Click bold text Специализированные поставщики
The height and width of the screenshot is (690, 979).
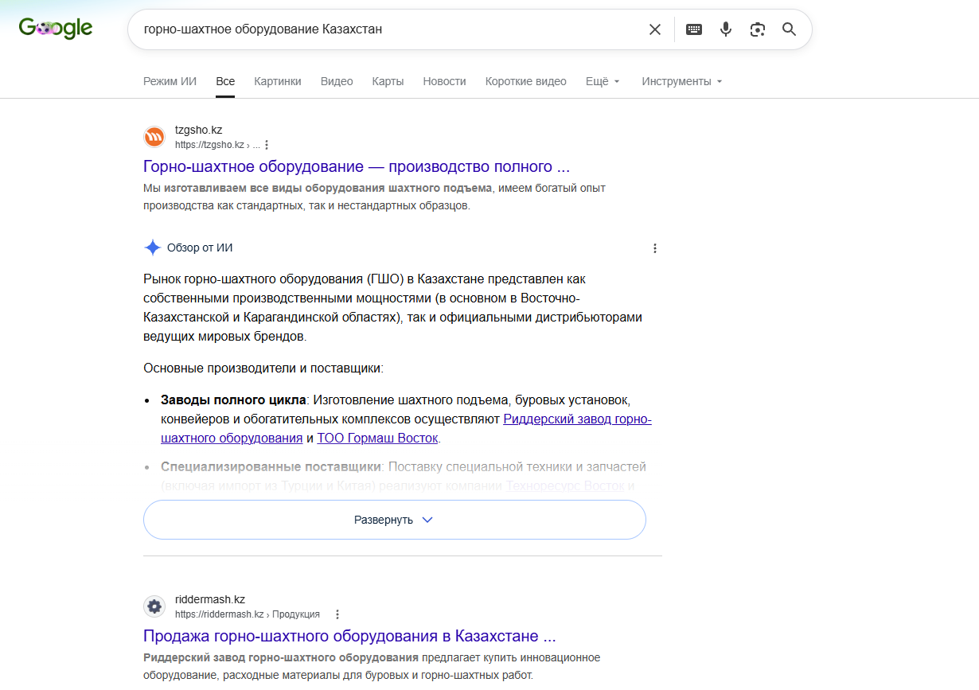pyautogui.click(x=271, y=466)
